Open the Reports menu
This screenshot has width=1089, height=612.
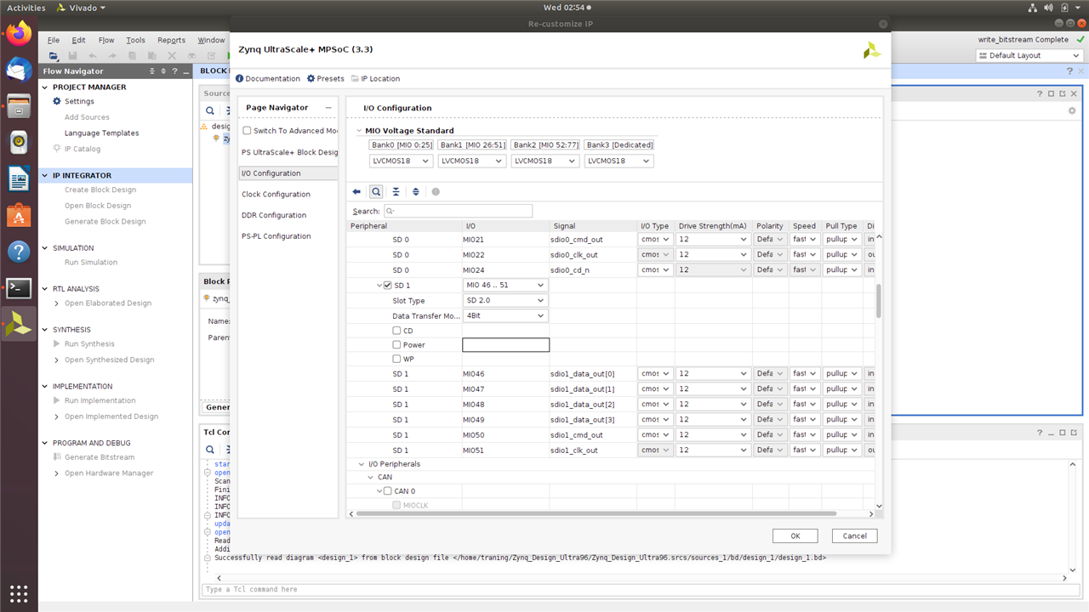171,40
